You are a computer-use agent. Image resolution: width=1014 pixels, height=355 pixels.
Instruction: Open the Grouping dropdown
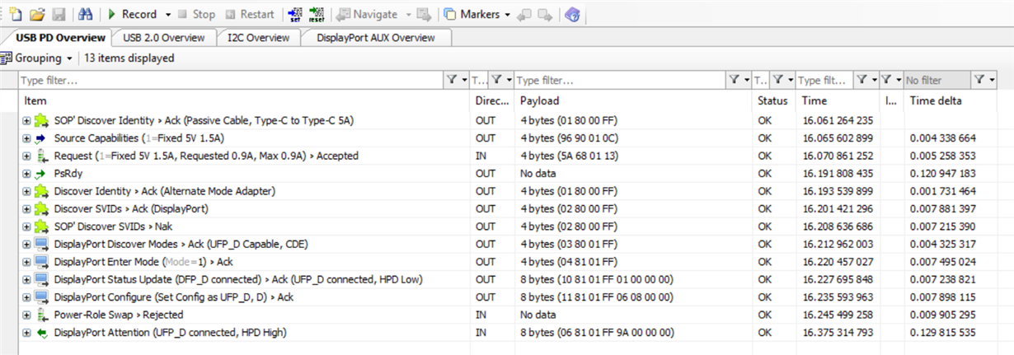point(38,58)
